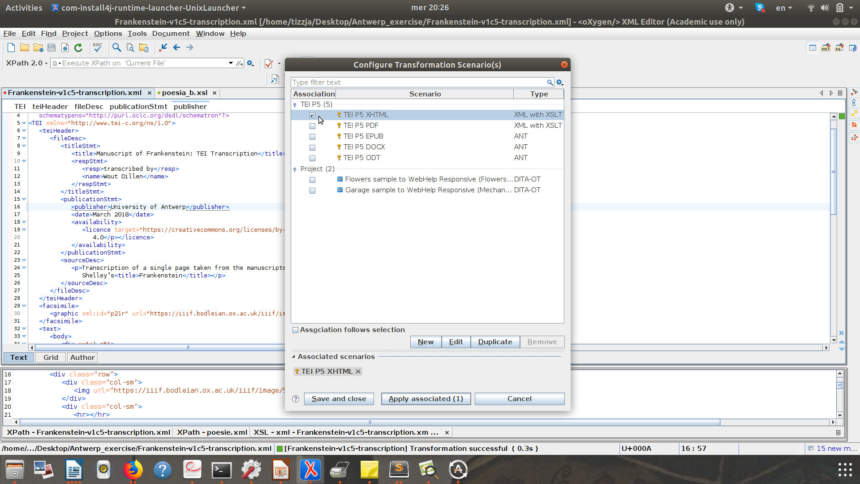Switch to Editor perspective icon
The height and width of the screenshot is (484, 860).
(x=813, y=48)
